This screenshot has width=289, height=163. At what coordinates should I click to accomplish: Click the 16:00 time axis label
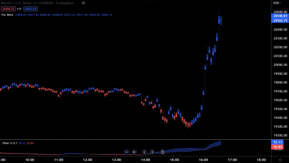(x=203, y=160)
